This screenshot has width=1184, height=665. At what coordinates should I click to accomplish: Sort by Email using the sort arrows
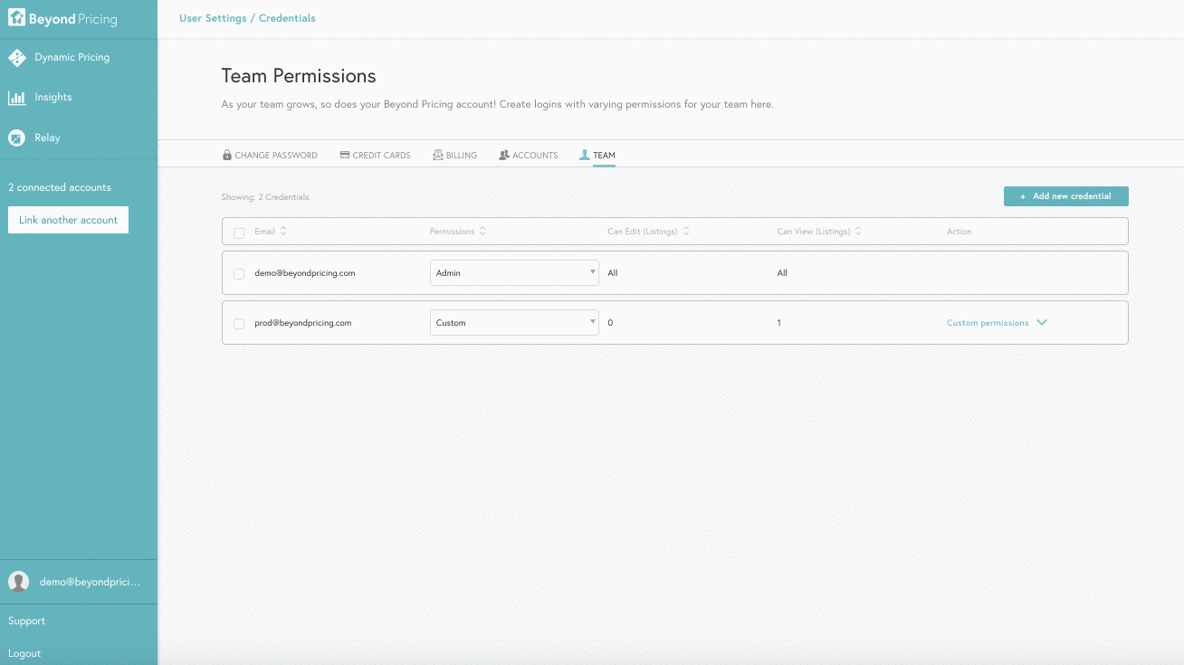pos(283,231)
